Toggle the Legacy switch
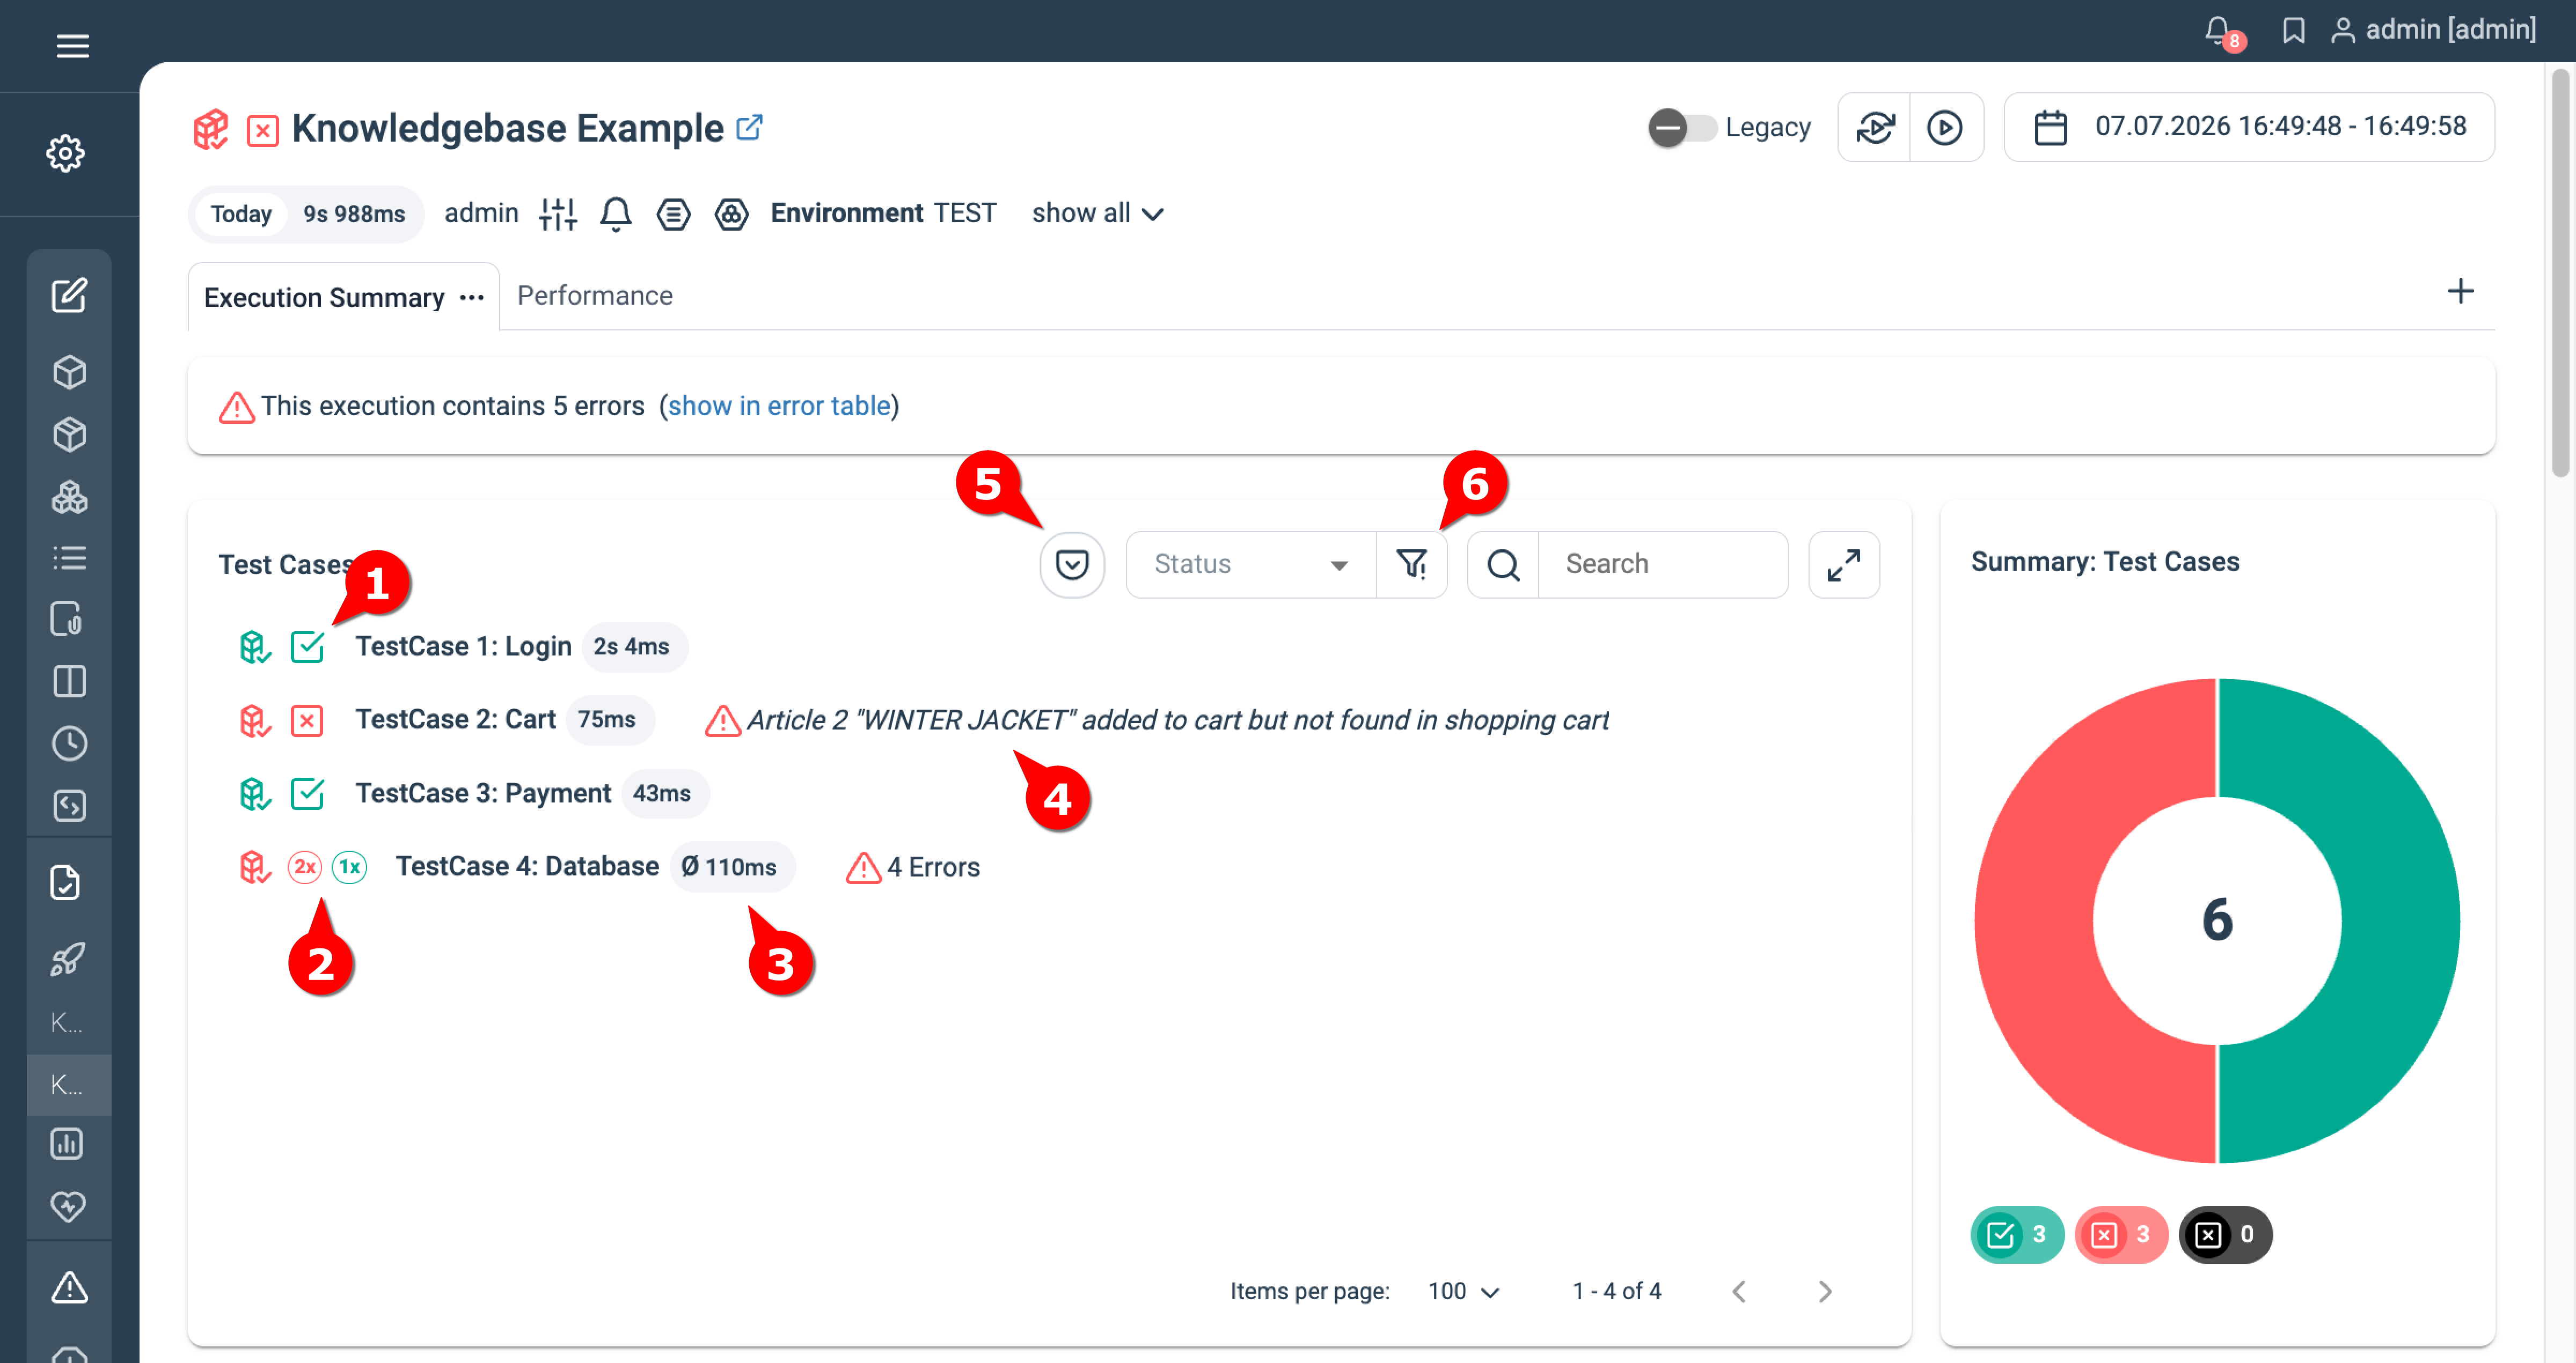The height and width of the screenshot is (1363, 2576). [1682, 127]
